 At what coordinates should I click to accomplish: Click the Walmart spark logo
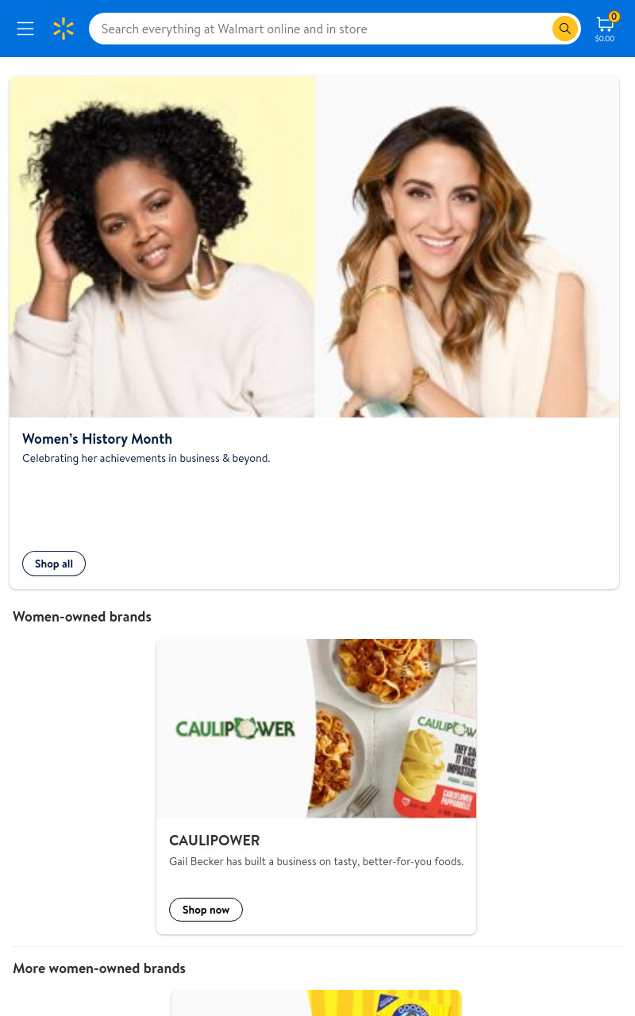click(x=63, y=29)
